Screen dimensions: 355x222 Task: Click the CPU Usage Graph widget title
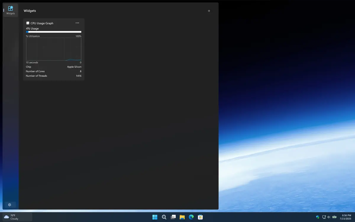point(42,23)
